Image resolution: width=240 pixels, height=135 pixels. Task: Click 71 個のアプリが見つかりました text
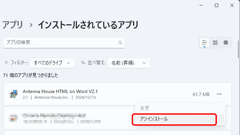pyautogui.click(x=31, y=75)
